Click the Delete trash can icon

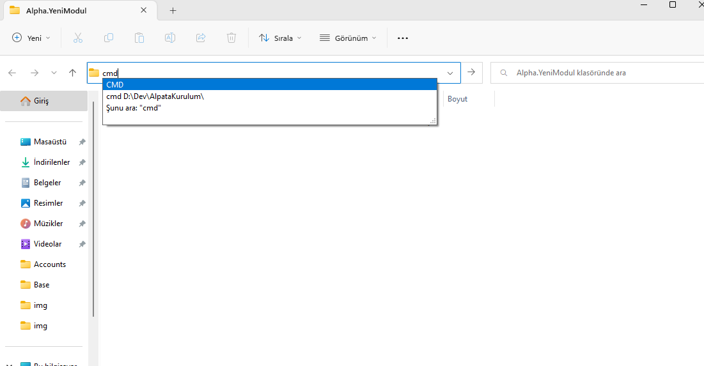(x=231, y=38)
